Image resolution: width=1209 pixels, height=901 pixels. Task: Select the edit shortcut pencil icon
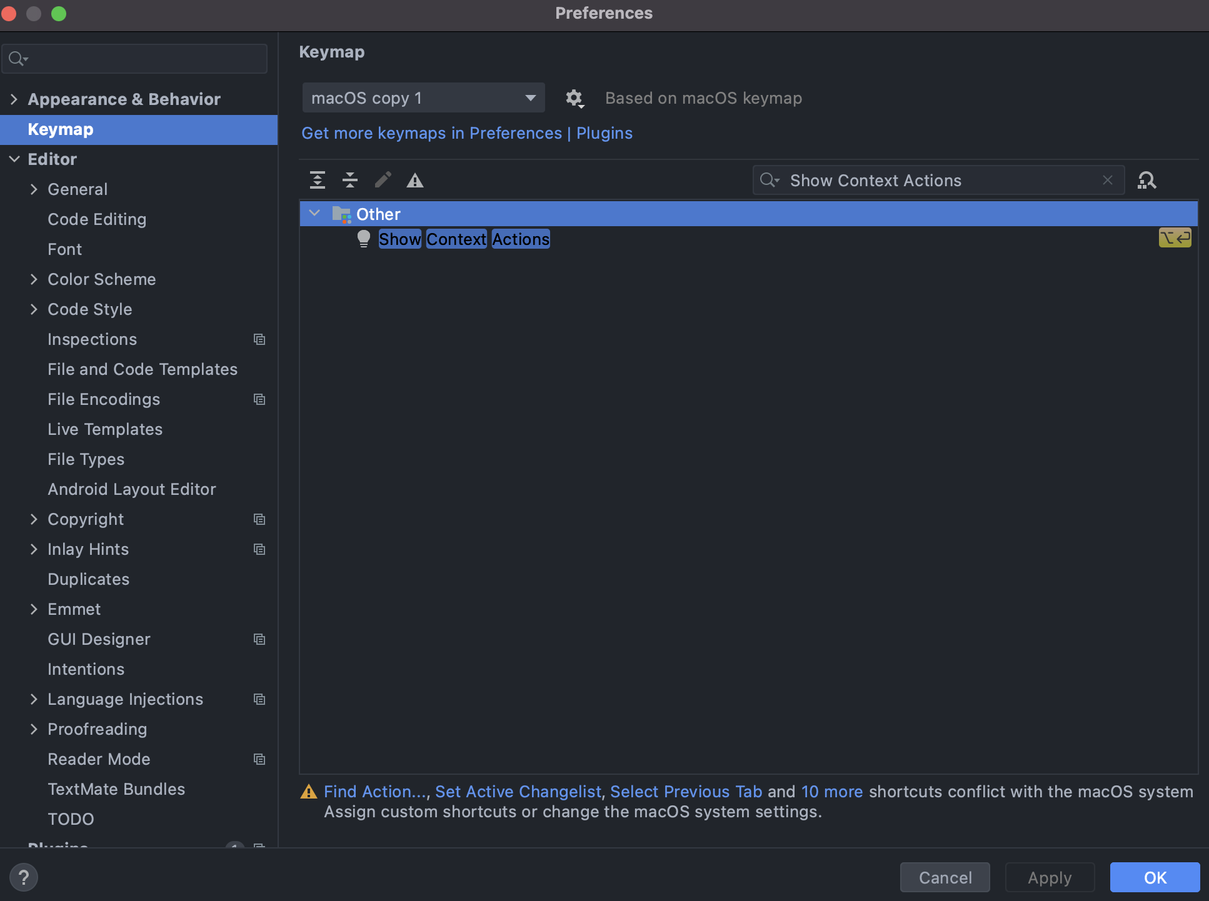point(383,180)
